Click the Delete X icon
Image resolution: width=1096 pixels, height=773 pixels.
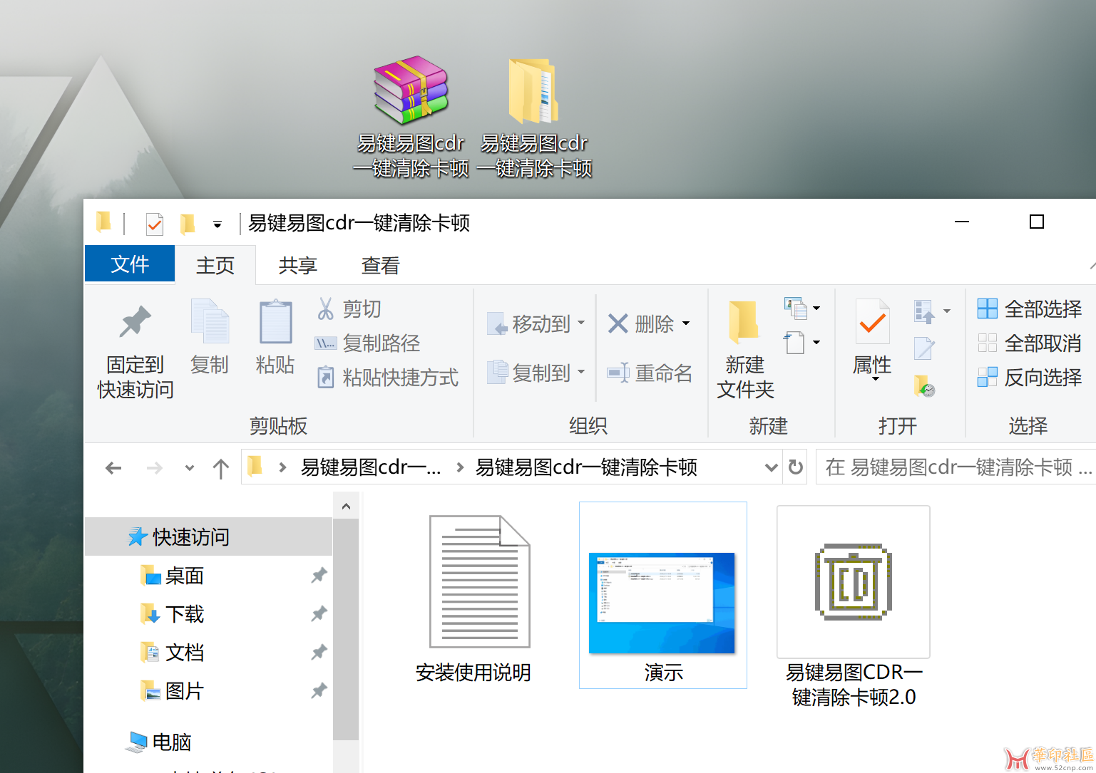(x=618, y=323)
